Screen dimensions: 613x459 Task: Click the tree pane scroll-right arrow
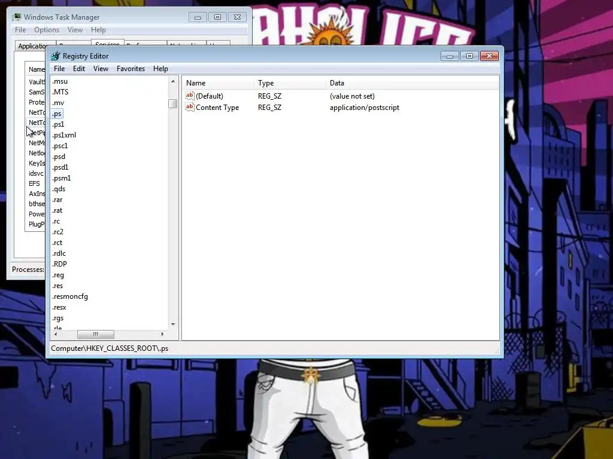163,335
